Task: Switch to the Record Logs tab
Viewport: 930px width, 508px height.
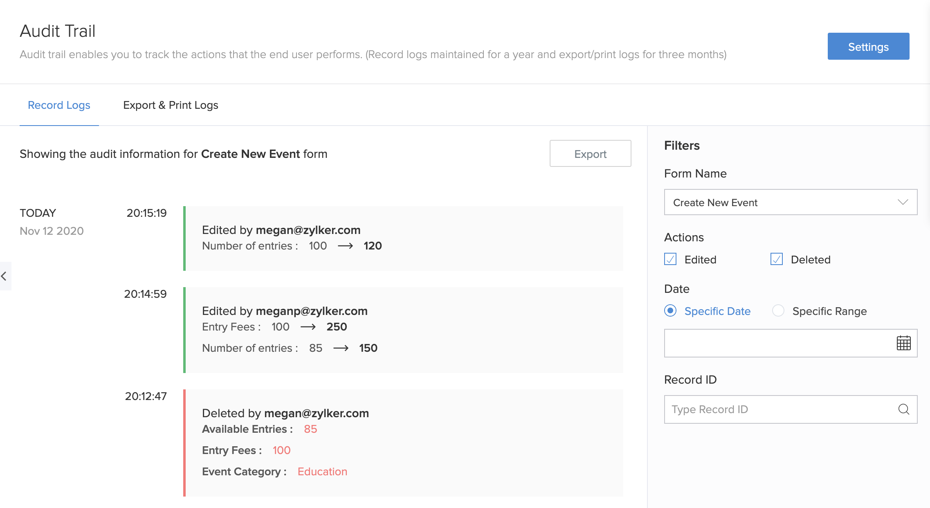Action: [x=59, y=105]
